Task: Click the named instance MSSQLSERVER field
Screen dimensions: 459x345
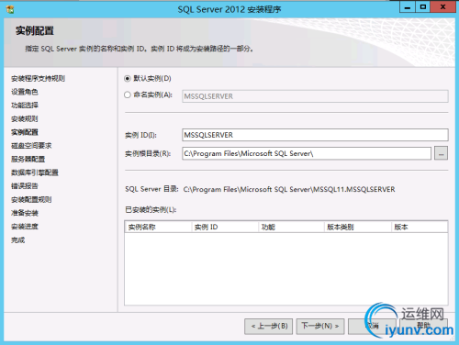Action: click(315, 96)
